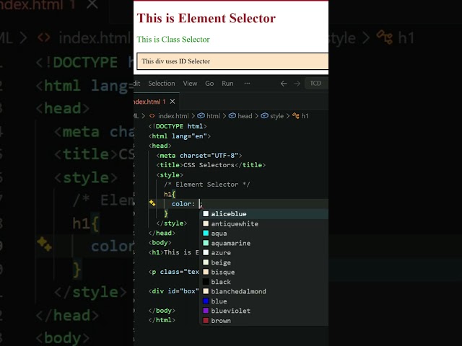Choose azure in the autocomplete list

(x=264, y=253)
